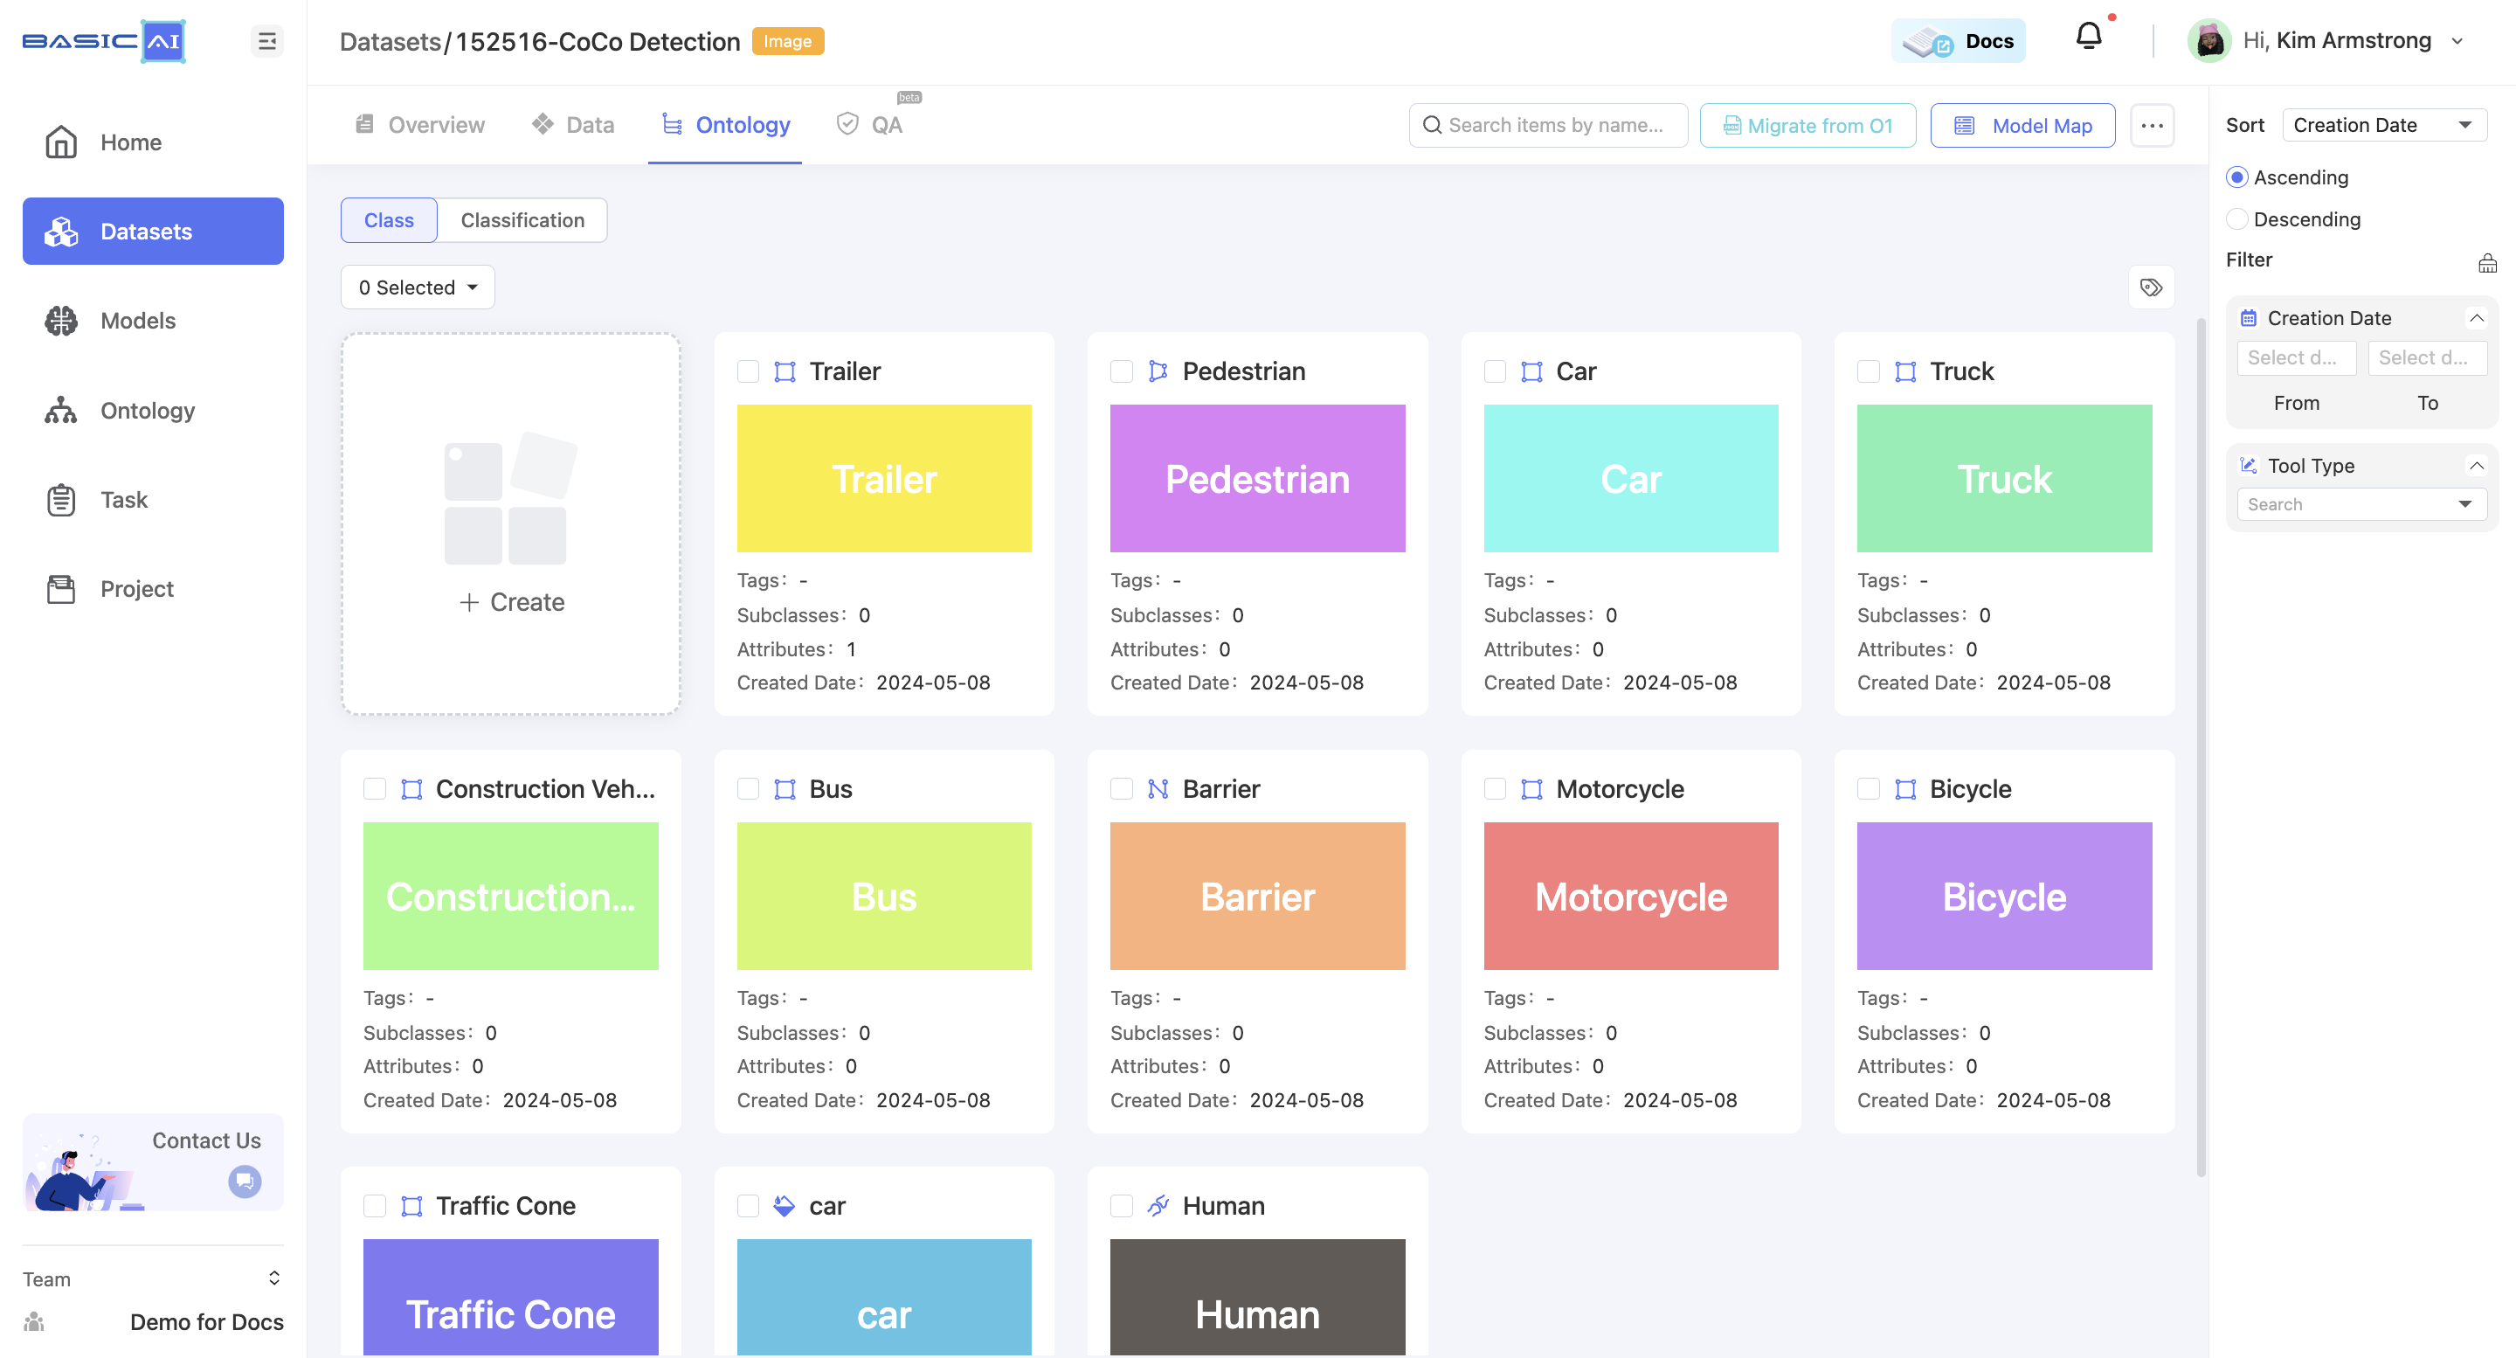
Task: Click the bounding box icon beside Traffic Cone
Action: [x=411, y=1206]
